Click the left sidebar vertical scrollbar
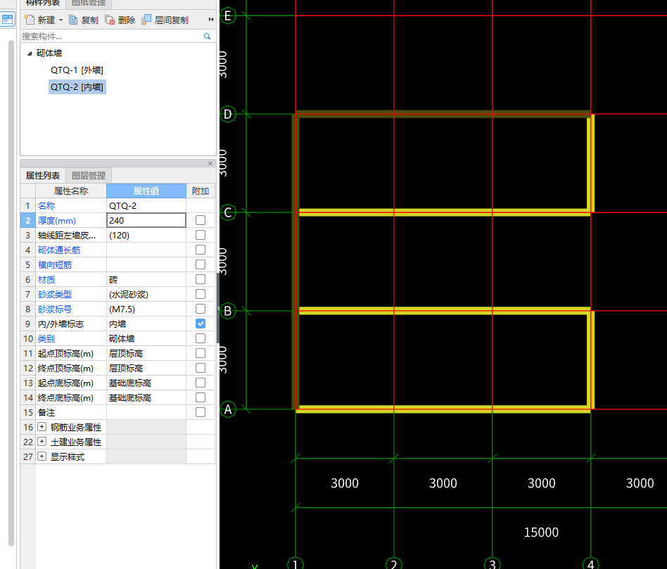Screen dimensions: 667x569 tap(11, 293)
